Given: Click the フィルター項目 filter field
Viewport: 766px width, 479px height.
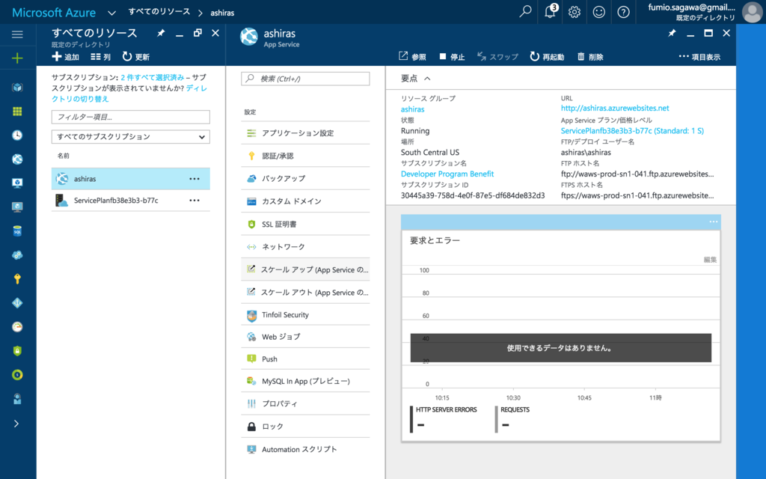Looking at the screenshot, I should (130, 117).
